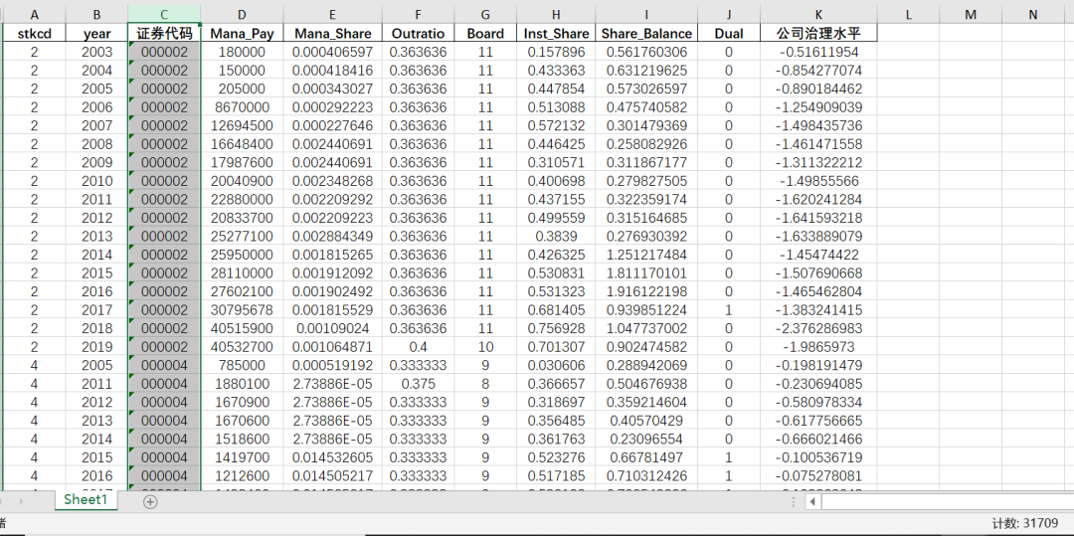Select the Dual cell for year 2017 of stock 2
Screen dimensions: 1074x536
tap(729, 310)
